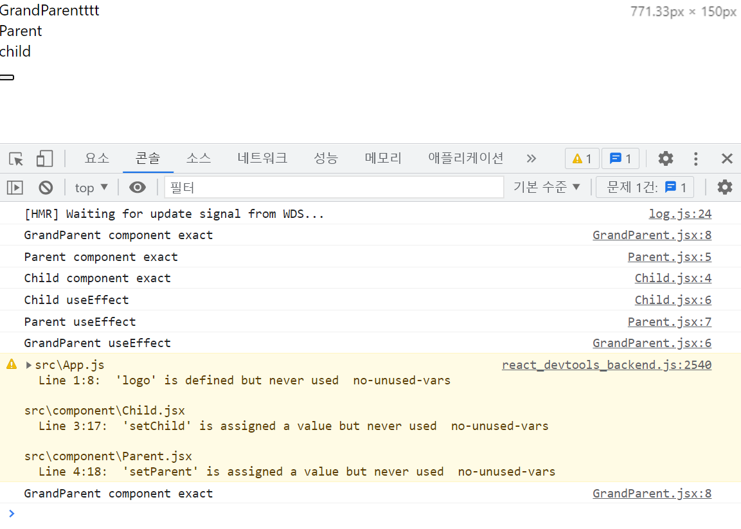Close the DevTools panel

click(x=727, y=158)
